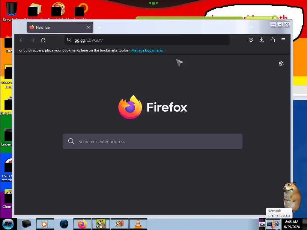
Task: Click the address bar showing gg.gg/1BVGDV
Action: pos(147,40)
